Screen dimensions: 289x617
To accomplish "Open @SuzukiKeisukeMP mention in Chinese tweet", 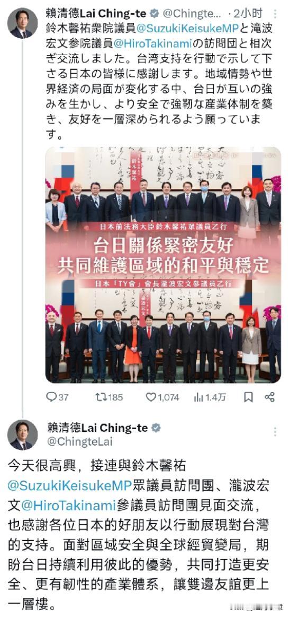I will (69, 486).
